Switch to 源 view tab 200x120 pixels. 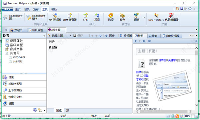click(x=67, y=110)
